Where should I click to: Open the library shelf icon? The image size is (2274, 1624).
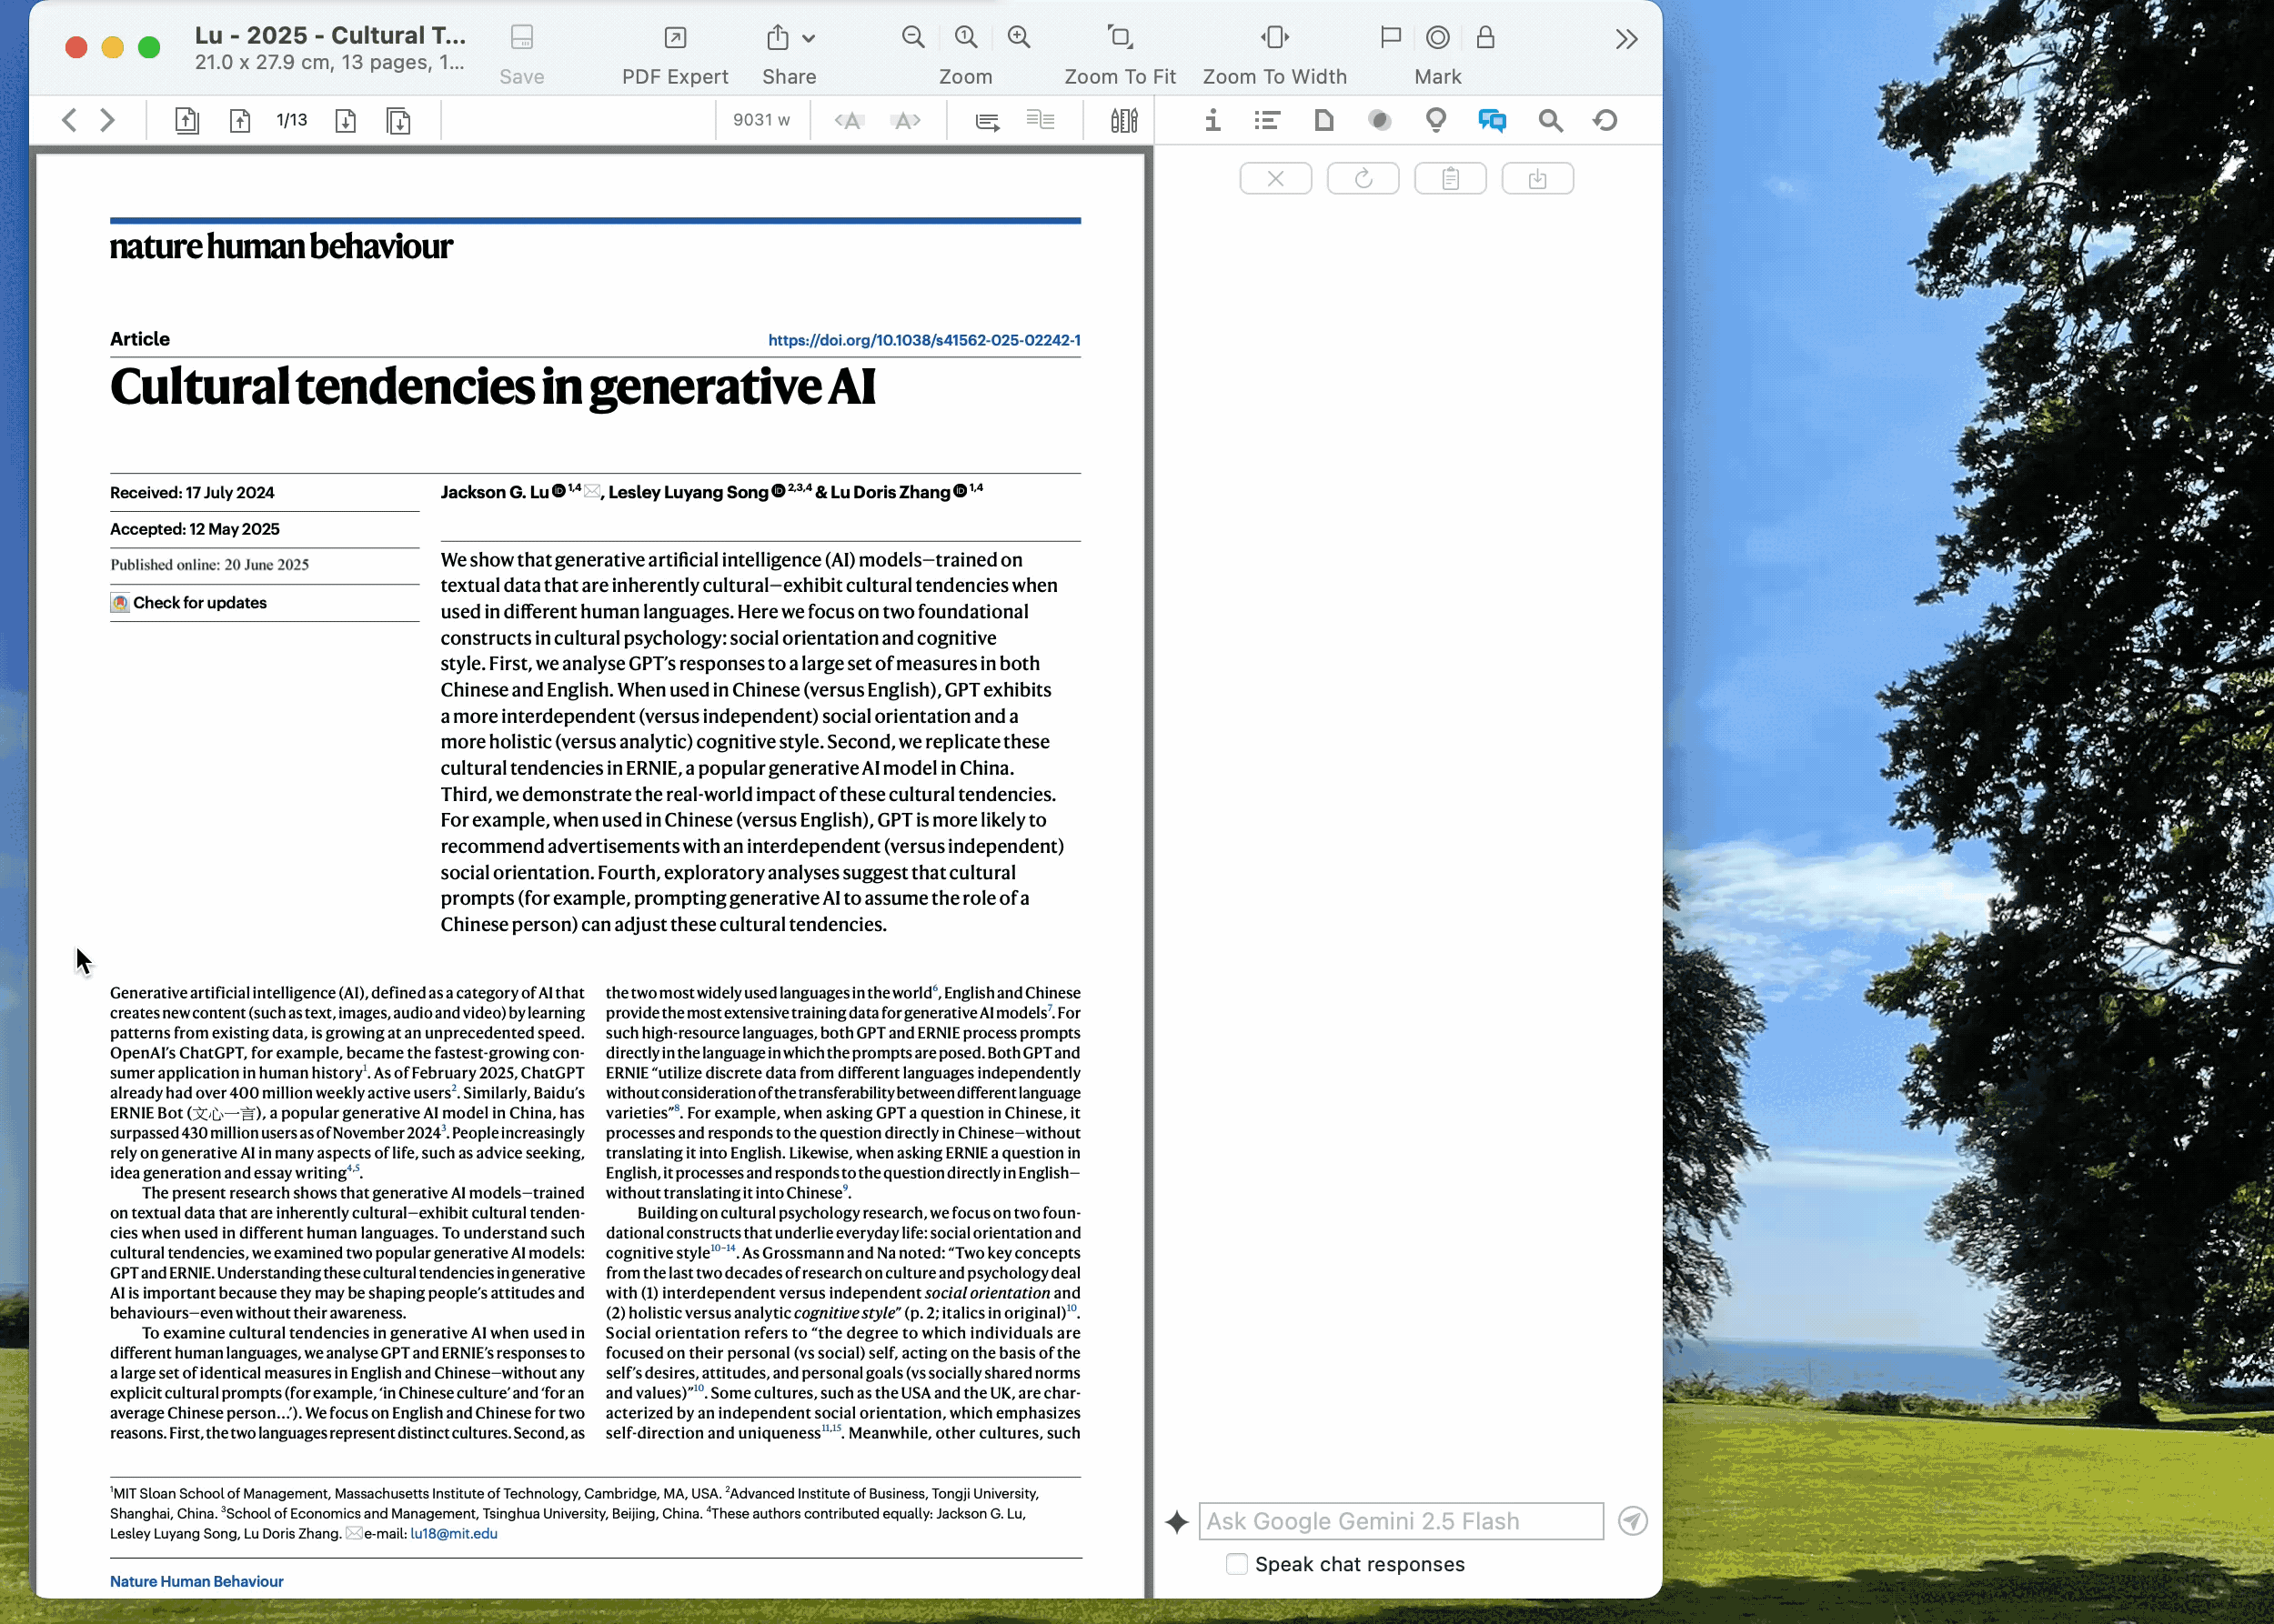tap(1123, 121)
